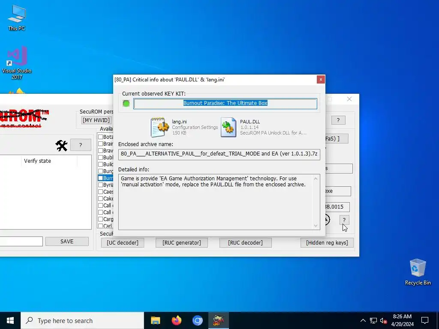439x329 pixels.
Task: Click the [MY HWID] button
Action: [x=96, y=120]
